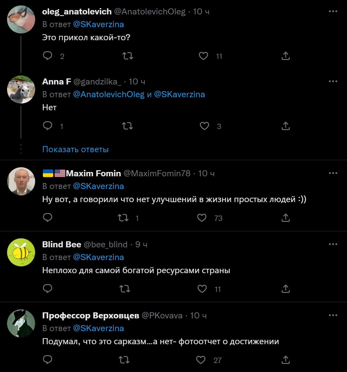
Task: Reply to Профессор Верховцев's tweet
Action: [x=48, y=360]
